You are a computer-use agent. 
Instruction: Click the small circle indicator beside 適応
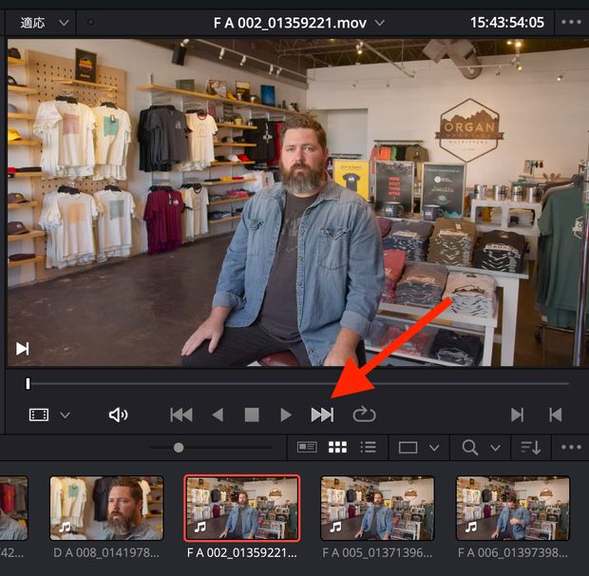[90, 22]
